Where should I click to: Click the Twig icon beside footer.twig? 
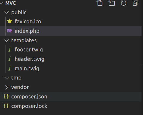coord(9,49)
